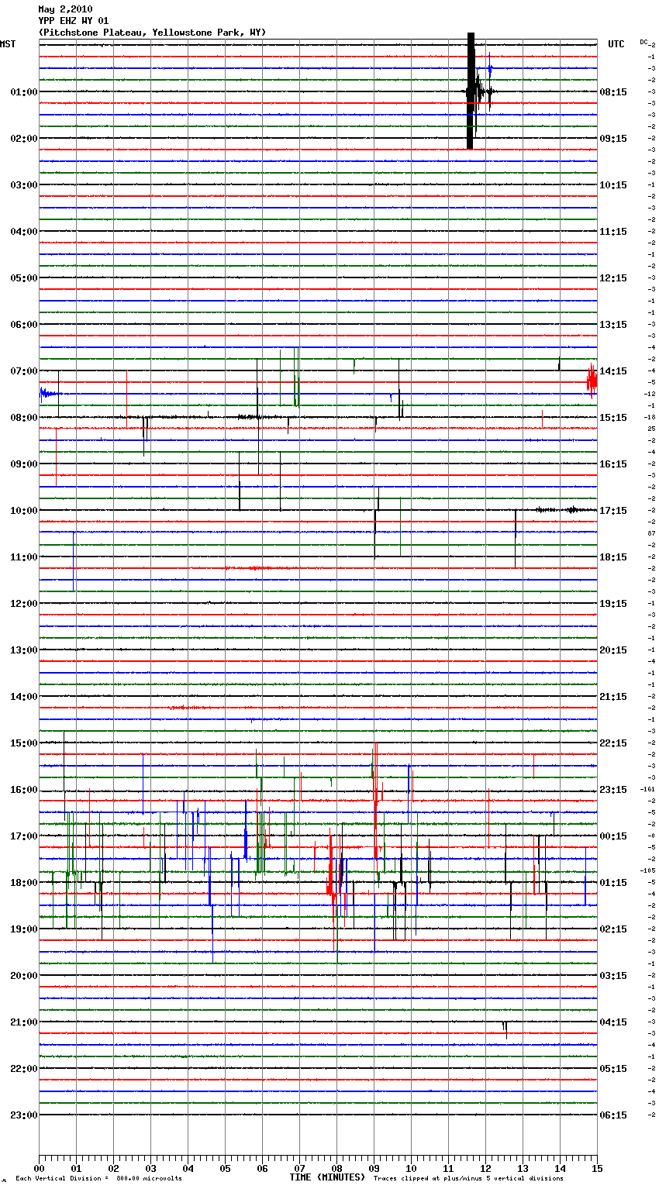Click minute tick label 07 on bottom axis
This screenshot has height=1189, width=659.
299,1169
